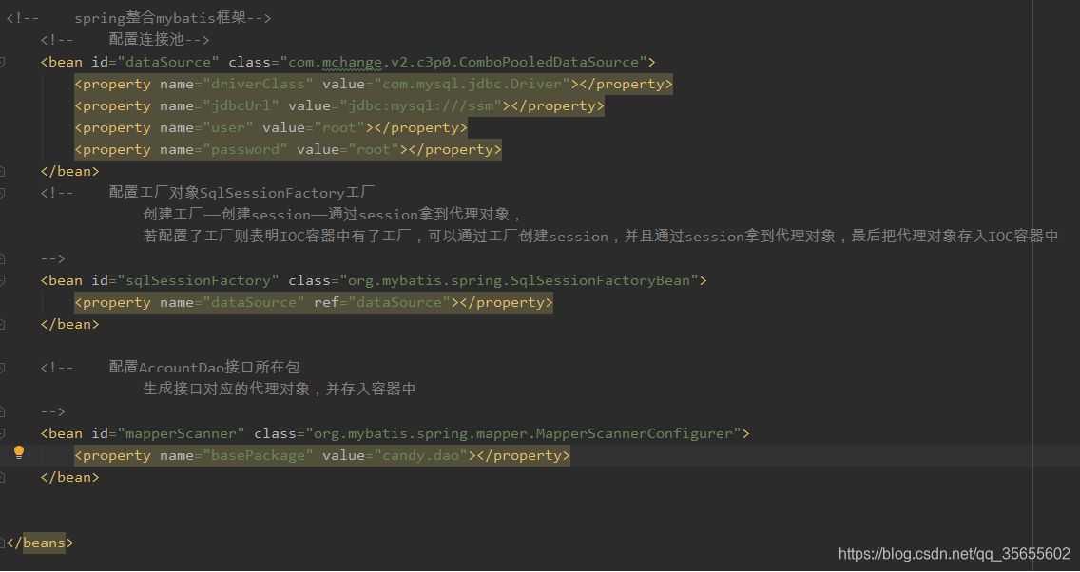Screen dimensions: 1080x572
Task: Click the value="root" of user property
Action: pos(314,128)
